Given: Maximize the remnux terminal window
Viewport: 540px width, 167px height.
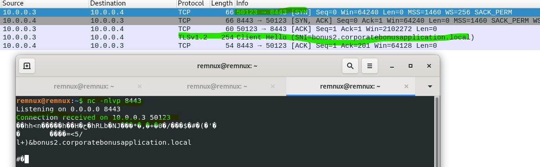Looking at the screenshot, I should click(x=411, y=66).
